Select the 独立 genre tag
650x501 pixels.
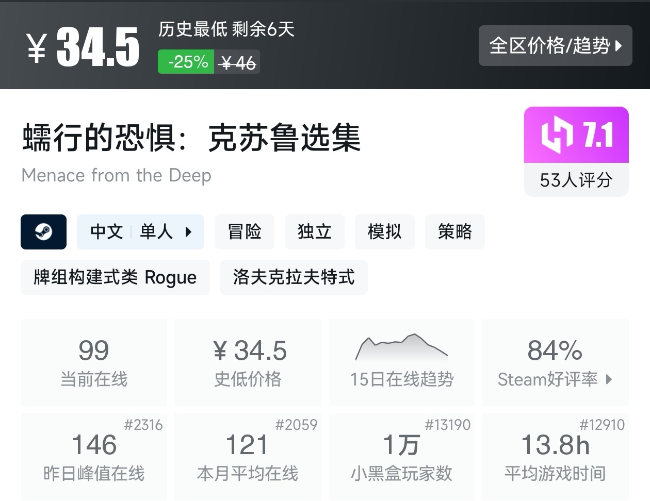tap(315, 232)
